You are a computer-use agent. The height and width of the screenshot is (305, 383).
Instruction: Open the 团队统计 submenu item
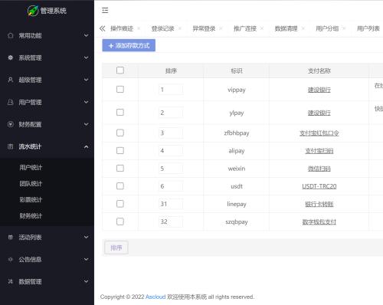[x=31, y=183]
